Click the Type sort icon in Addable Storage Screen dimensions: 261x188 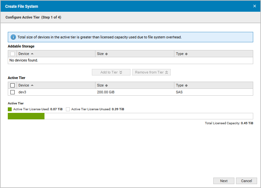pyautogui.click(x=187, y=53)
